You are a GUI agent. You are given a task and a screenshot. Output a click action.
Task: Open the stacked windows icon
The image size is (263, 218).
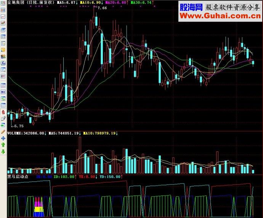pyautogui.click(x=3, y=30)
